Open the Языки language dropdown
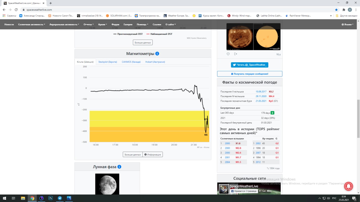The height and width of the screenshot is (202, 360). click(x=347, y=24)
